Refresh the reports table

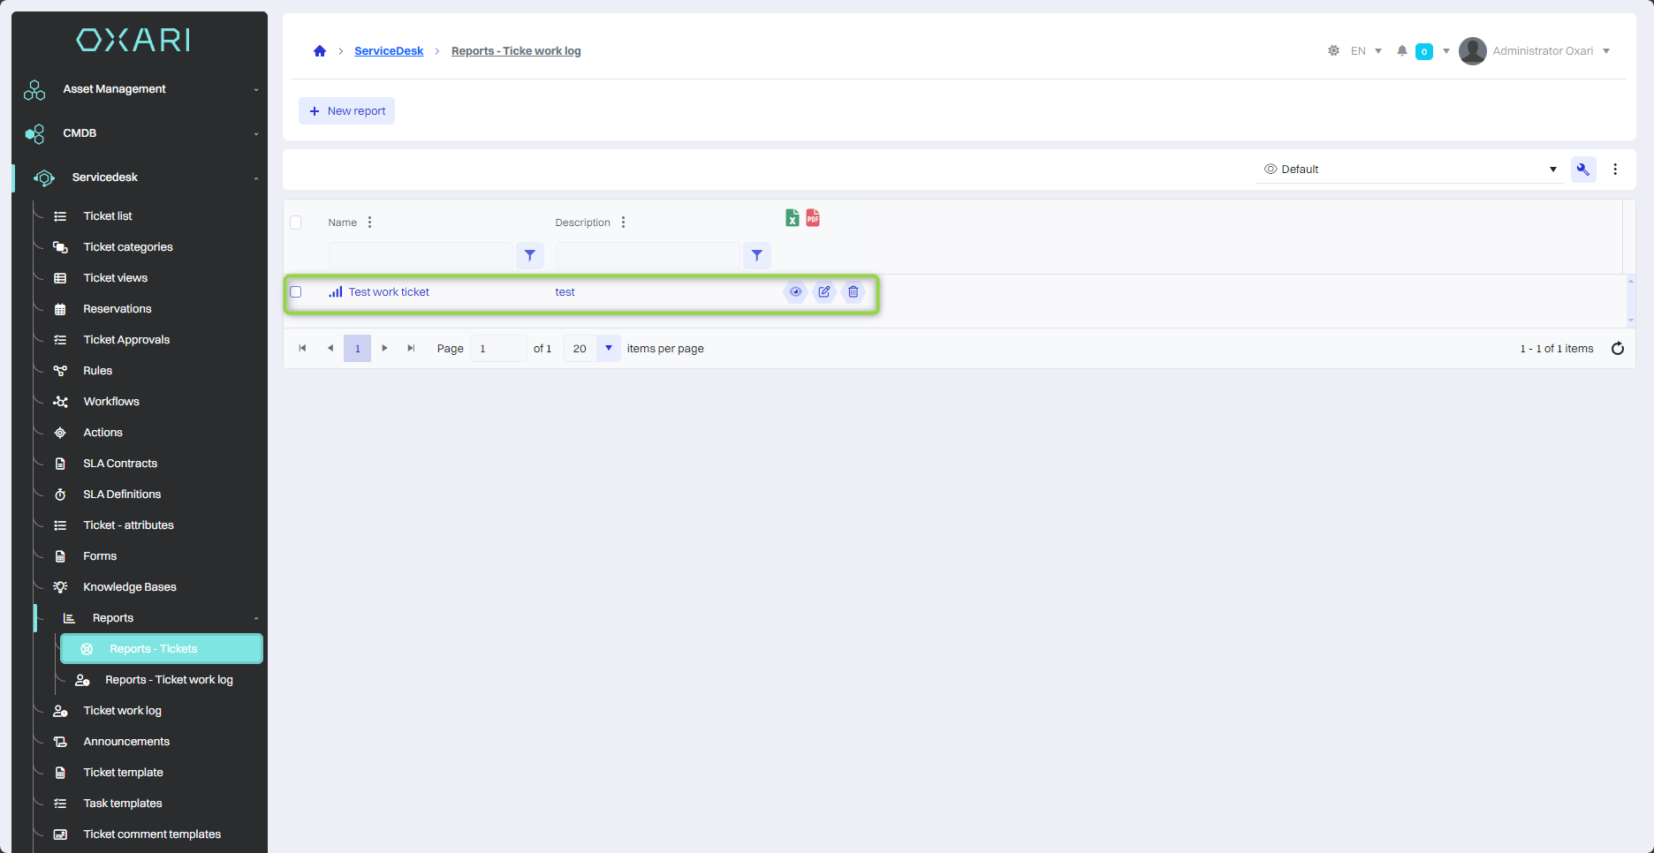click(x=1618, y=349)
